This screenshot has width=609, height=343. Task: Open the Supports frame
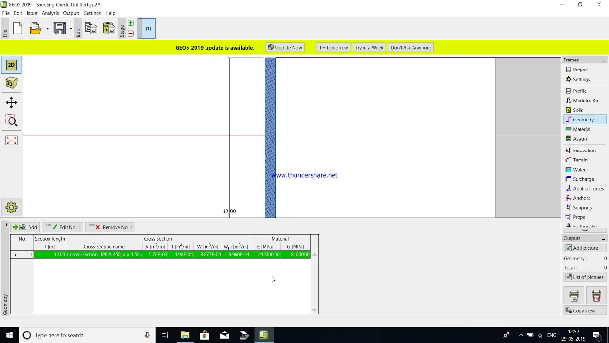[585, 208]
